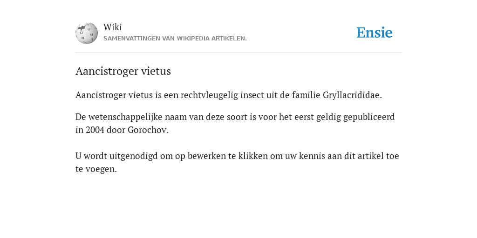The image size is (477, 238).
Task: Click the Wikipedia globe logo
Action: (x=87, y=33)
